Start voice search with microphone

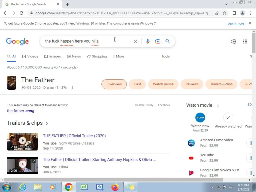point(148,41)
